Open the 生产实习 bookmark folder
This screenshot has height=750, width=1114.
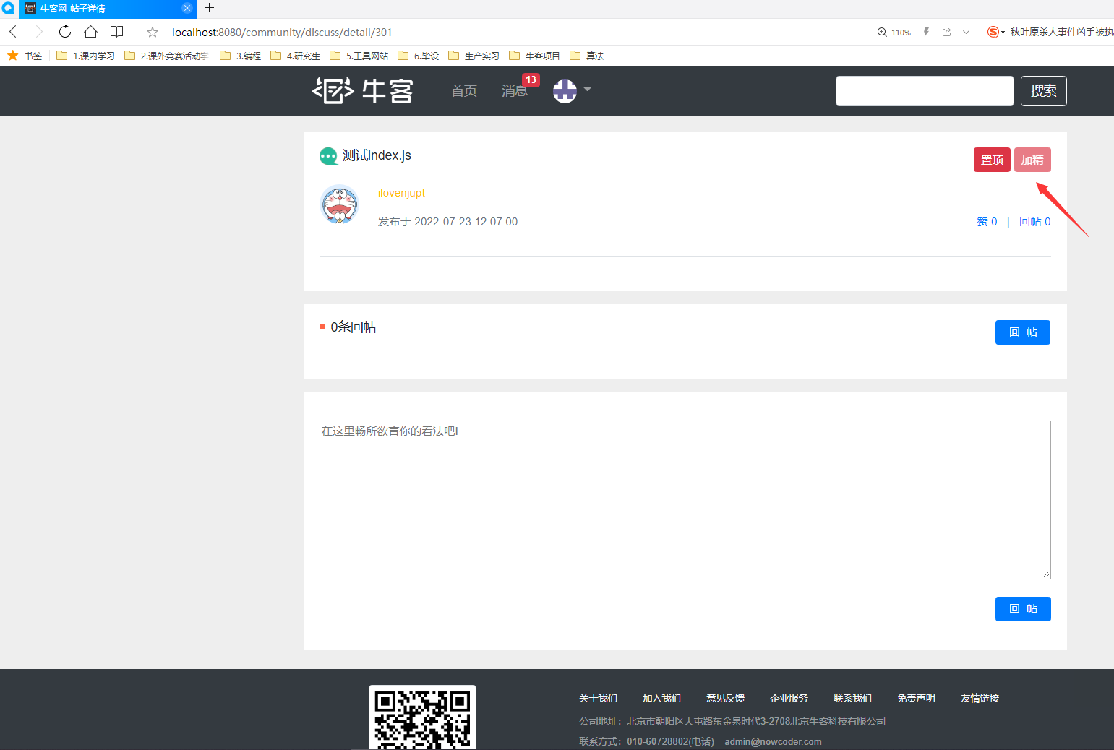(474, 56)
